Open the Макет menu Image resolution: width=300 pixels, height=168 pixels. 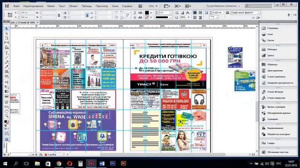[x=51, y=6]
